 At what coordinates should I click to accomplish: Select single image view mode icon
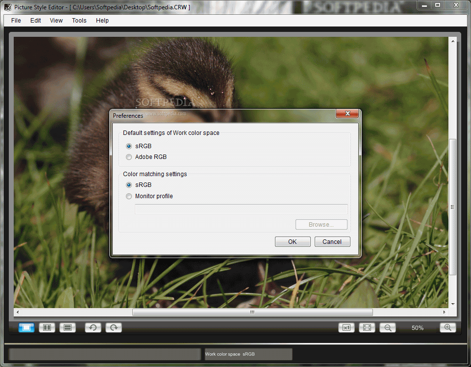coord(26,327)
